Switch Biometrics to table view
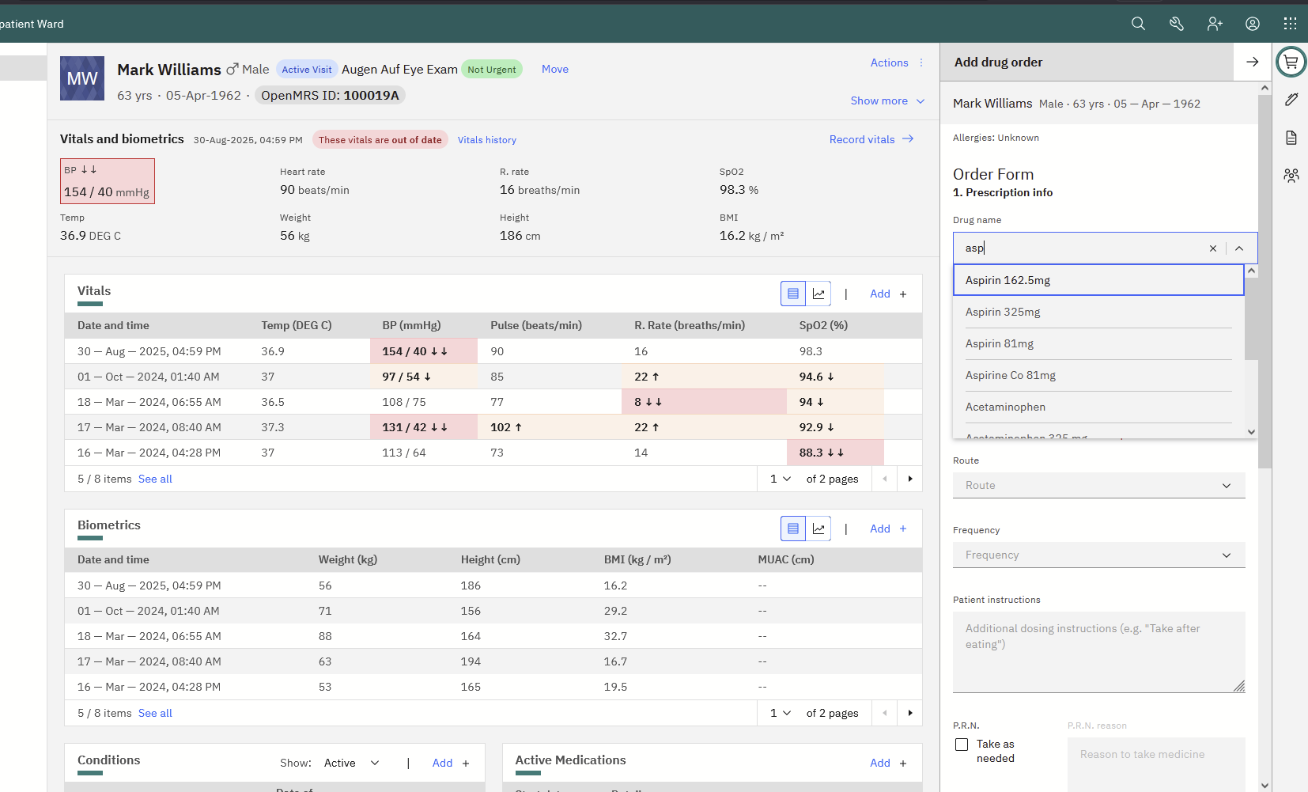This screenshot has width=1308, height=792. click(x=793, y=529)
